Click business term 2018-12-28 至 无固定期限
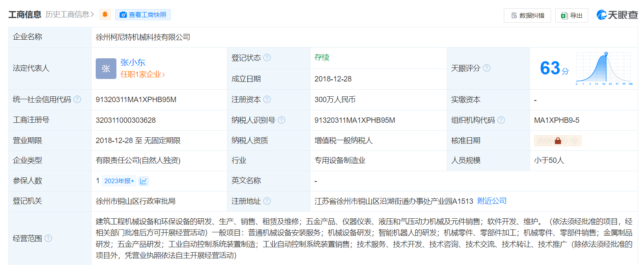Screen dimensions: 641x265 click(x=138, y=141)
